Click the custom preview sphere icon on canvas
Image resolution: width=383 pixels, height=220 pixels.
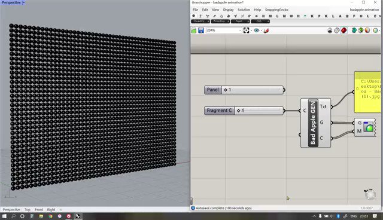369,127
